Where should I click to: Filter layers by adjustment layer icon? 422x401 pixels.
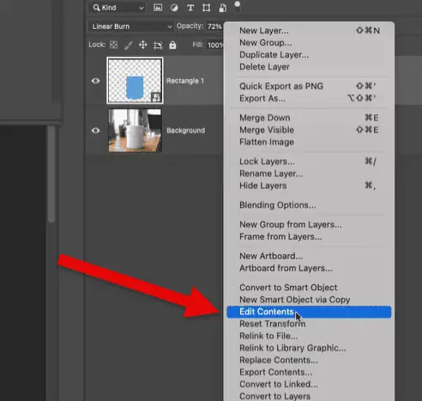(174, 8)
